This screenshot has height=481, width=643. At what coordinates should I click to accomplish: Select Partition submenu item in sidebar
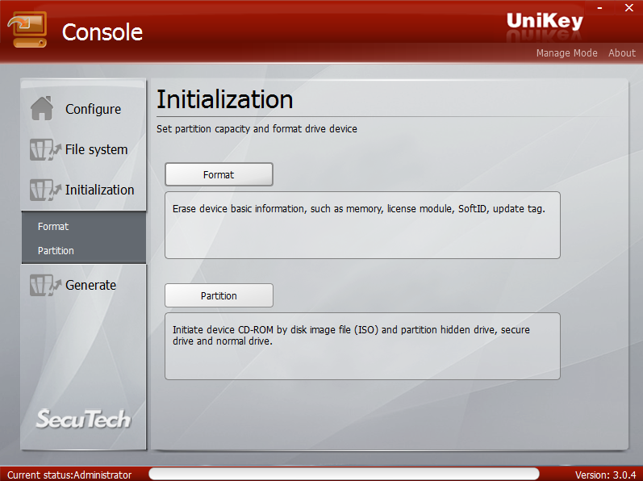click(56, 250)
